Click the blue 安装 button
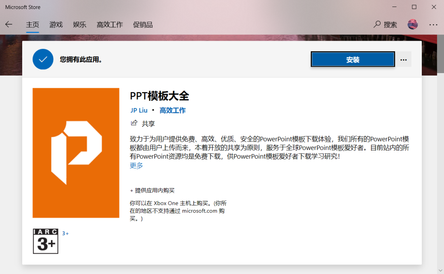 [353, 60]
